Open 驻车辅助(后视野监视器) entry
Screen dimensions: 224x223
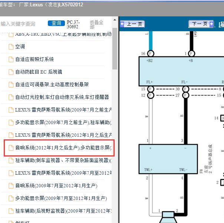pyautogui.click(x=63, y=211)
